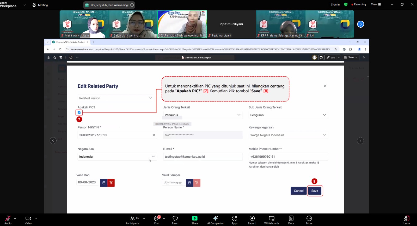Open the Whiteboards tool
The height and width of the screenshot is (226, 417).
pos(272,220)
